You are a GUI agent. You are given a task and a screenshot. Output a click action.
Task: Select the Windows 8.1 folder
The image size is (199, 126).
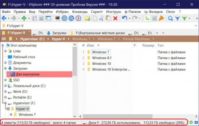click(x=102, y=58)
